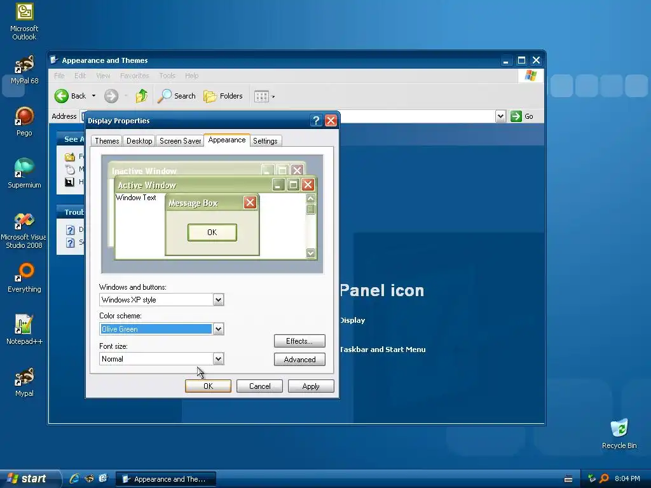Open the Favorites menu in explorer
The image size is (651, 488).
coord(135,76)
